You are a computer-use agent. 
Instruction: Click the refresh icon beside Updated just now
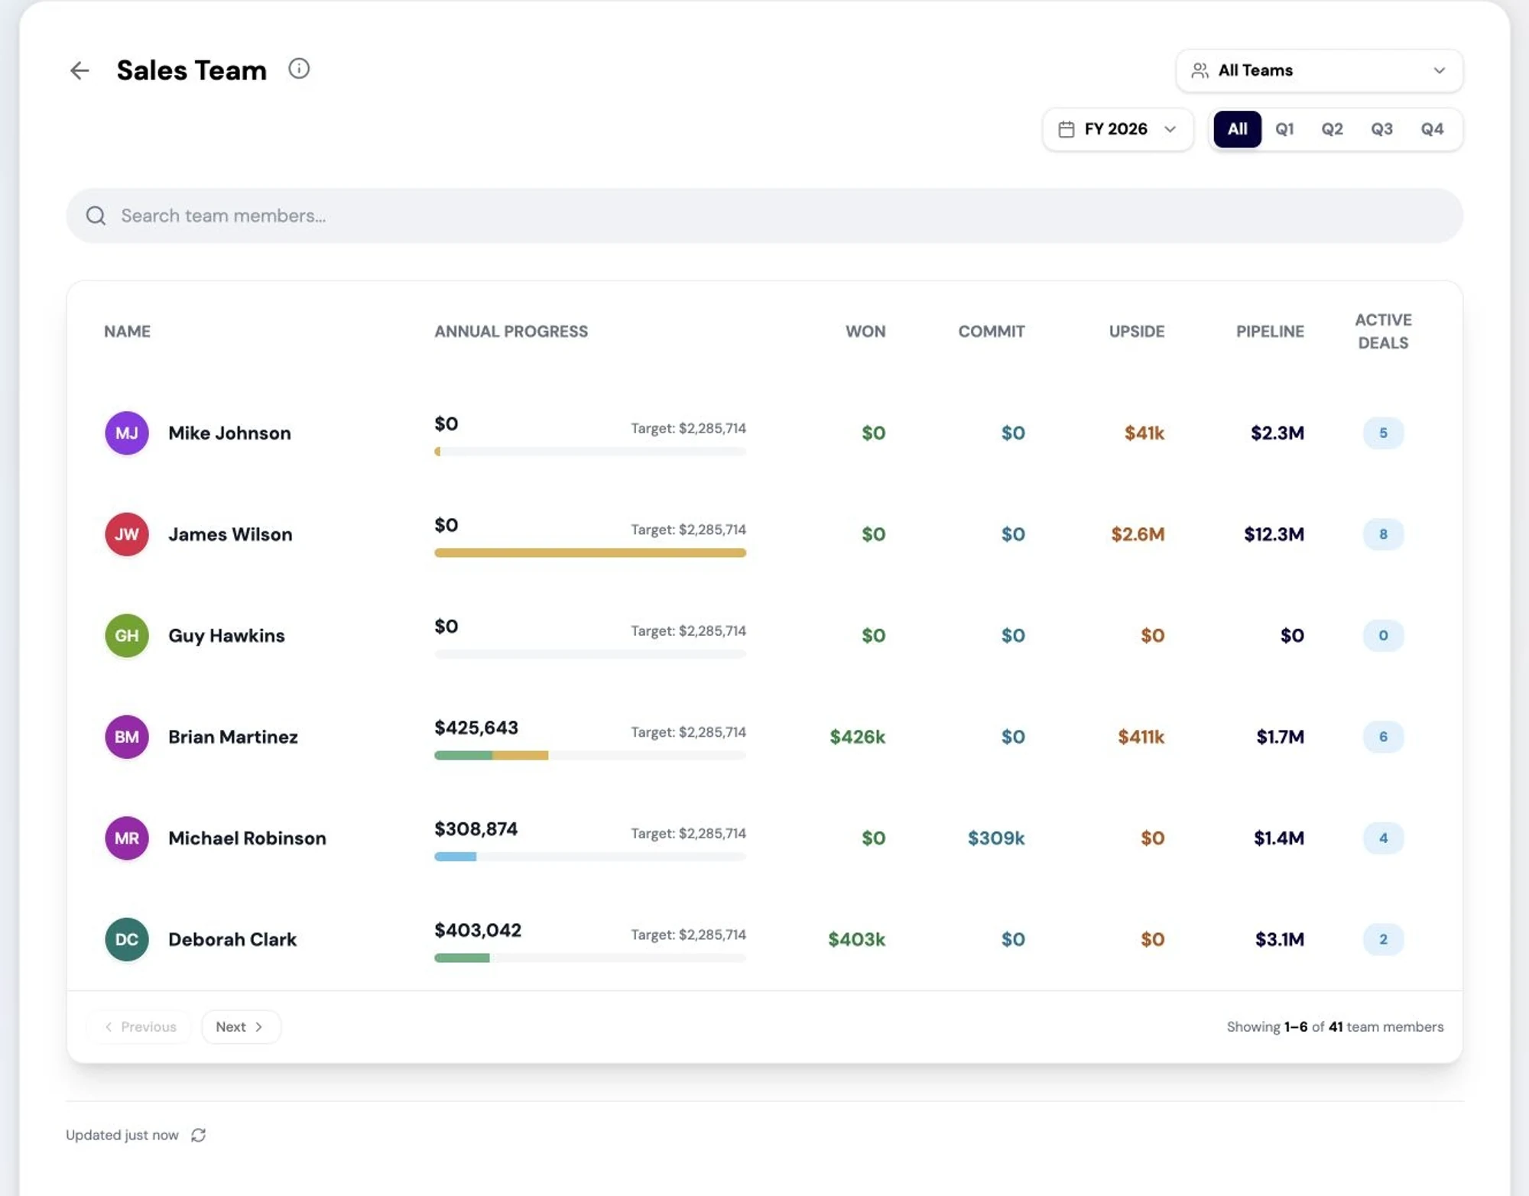(x=199, y=1135)
